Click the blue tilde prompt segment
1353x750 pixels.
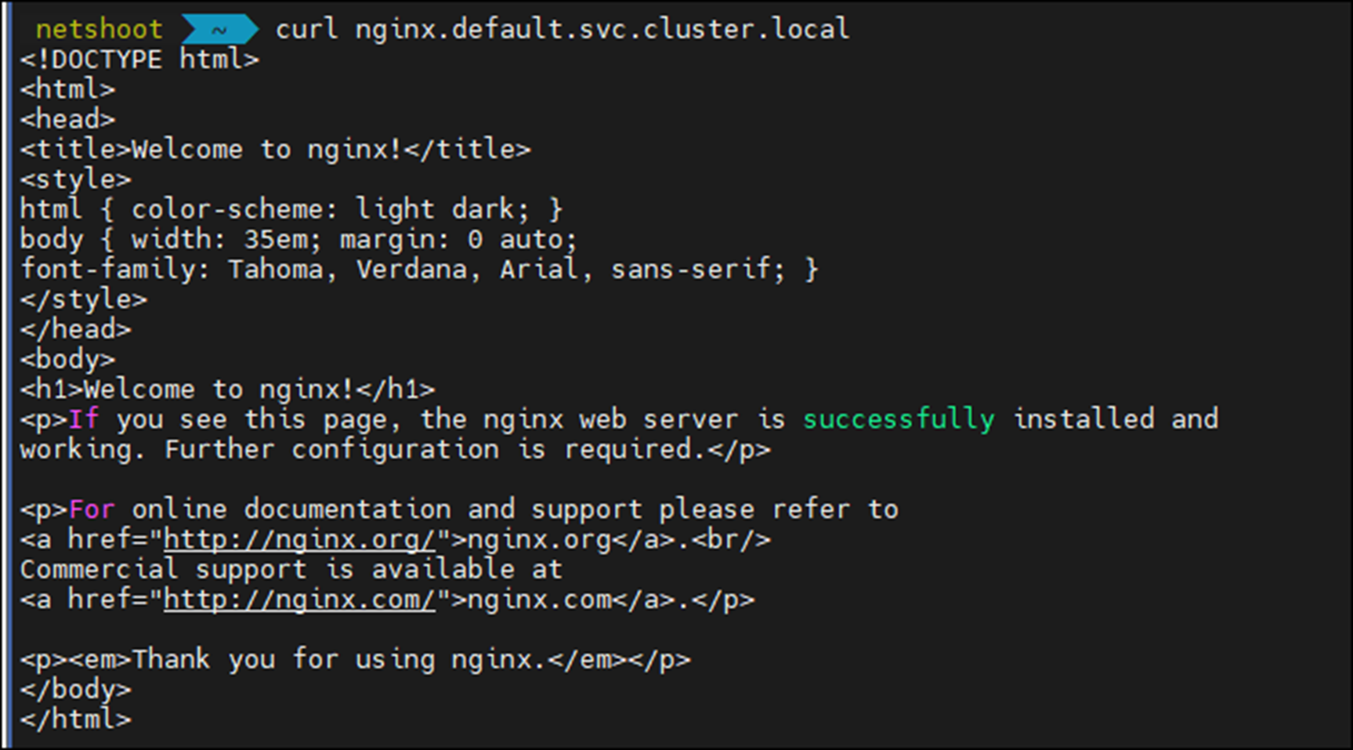pyautogui.click(x=219, y=30)
